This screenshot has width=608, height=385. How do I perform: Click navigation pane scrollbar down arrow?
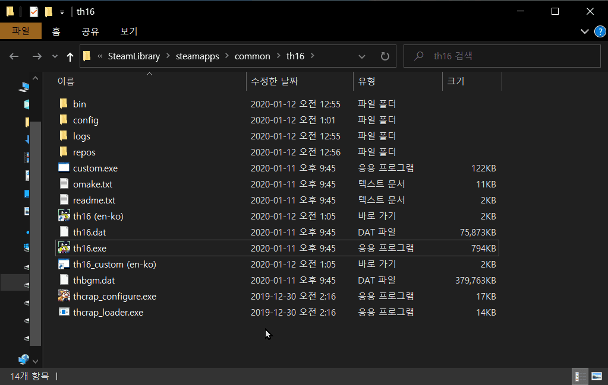click(x=35, y=361)
